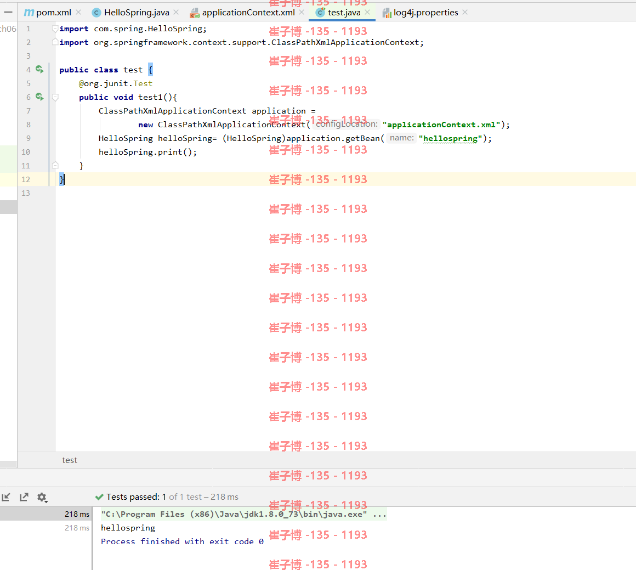Screen dimensions: 636x570
Task: Click the "applicationContext.xml" string literal
Action: (x=441, y=125)
